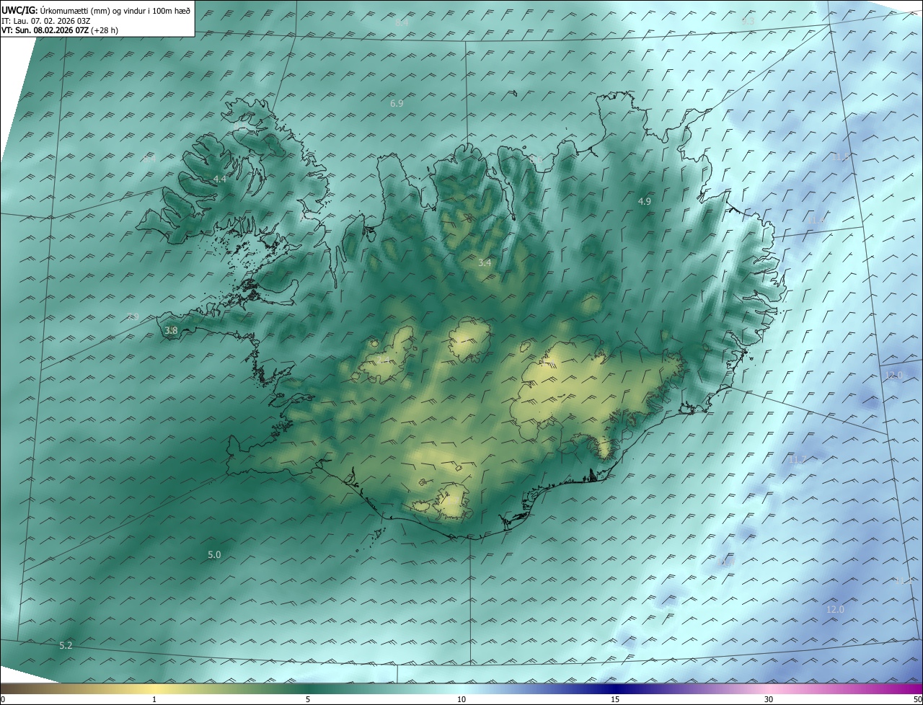923x705 pixels.
Task: Click the 7.9 value label west of Snæfellsnes
Action: coord(132,317)
